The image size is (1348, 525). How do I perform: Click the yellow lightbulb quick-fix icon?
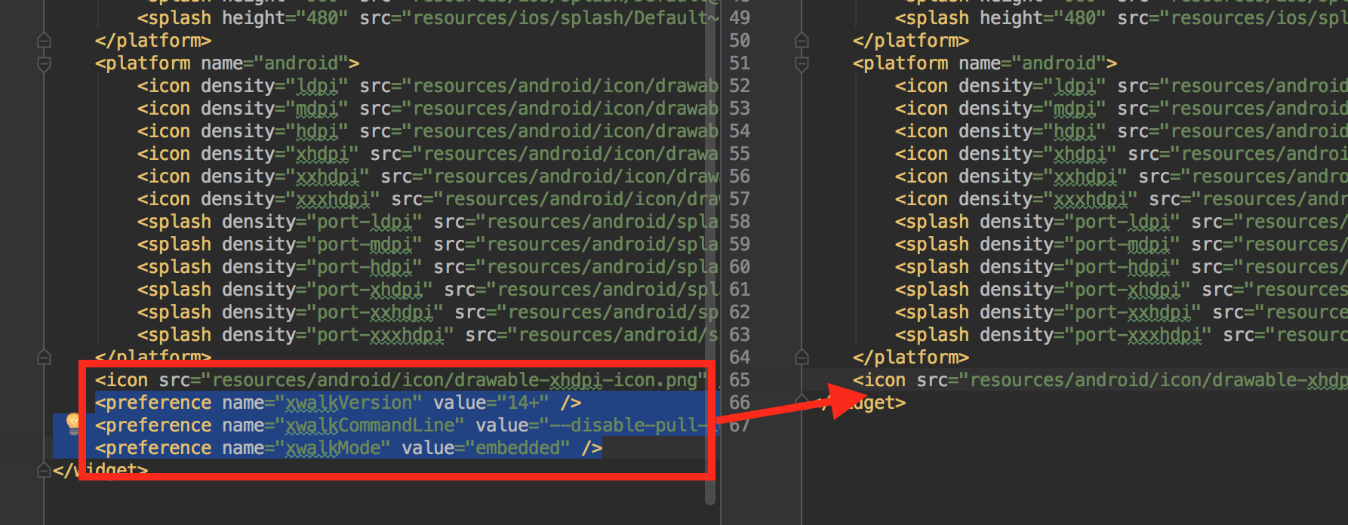73,423
